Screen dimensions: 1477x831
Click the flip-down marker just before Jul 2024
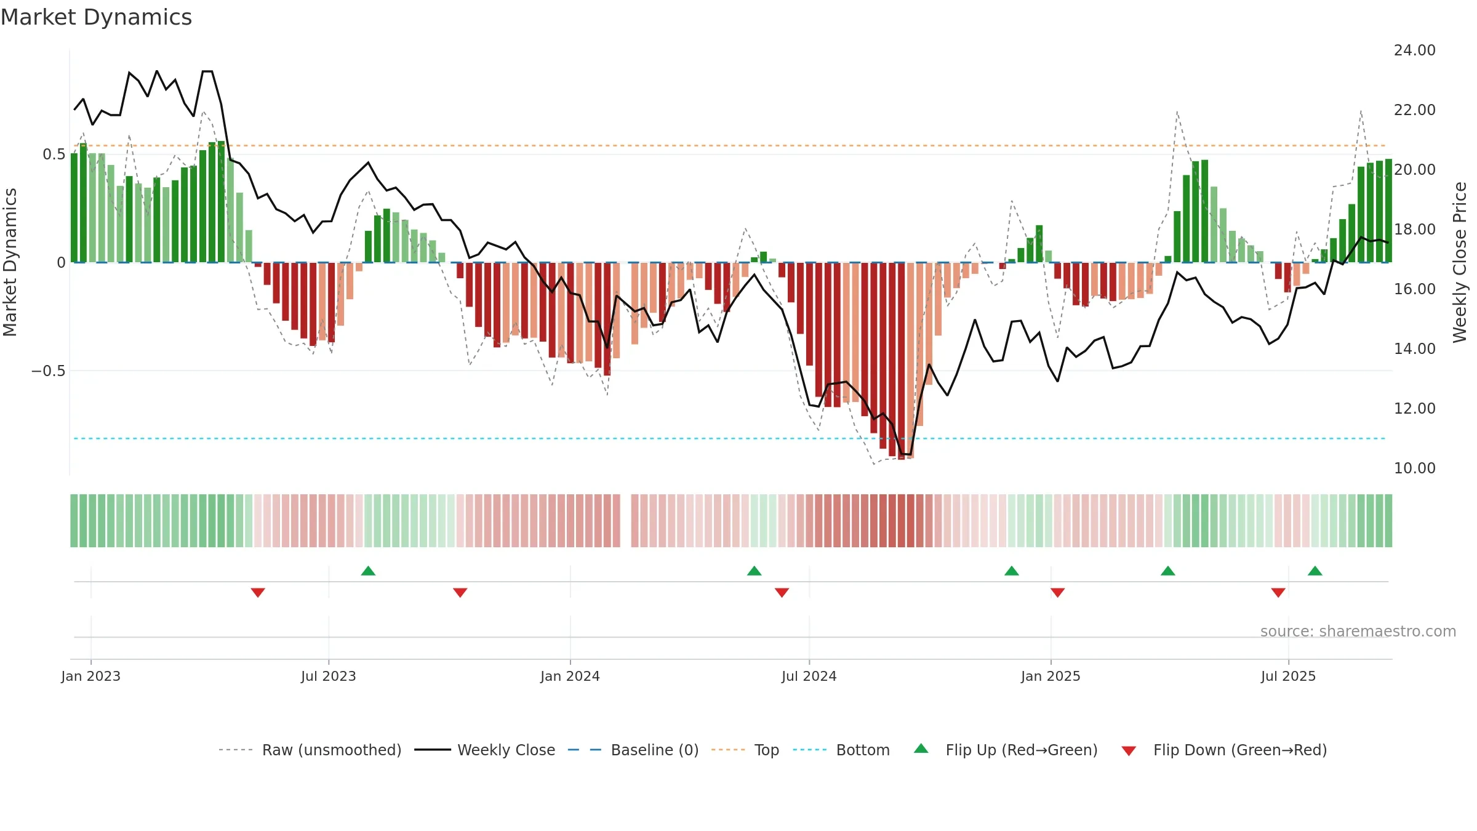(x=782, y=593)
